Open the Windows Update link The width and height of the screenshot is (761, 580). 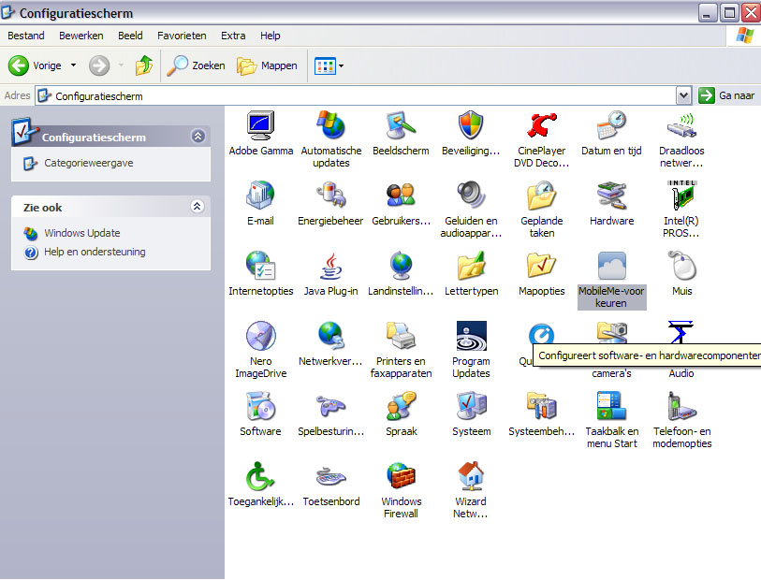(x=82, y=233)
